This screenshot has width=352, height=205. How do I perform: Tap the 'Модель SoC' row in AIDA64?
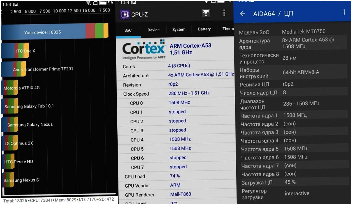coord(293,32)
